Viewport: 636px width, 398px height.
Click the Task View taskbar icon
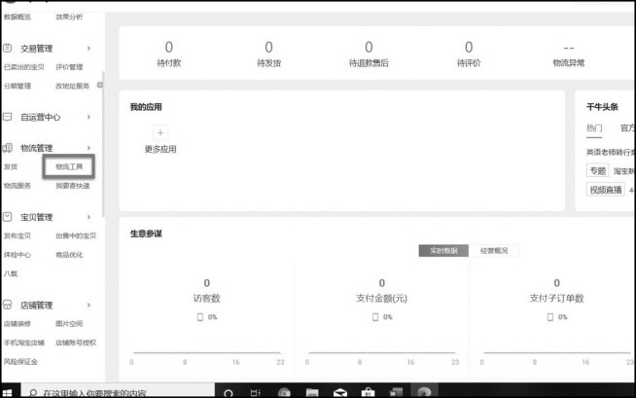255,392
